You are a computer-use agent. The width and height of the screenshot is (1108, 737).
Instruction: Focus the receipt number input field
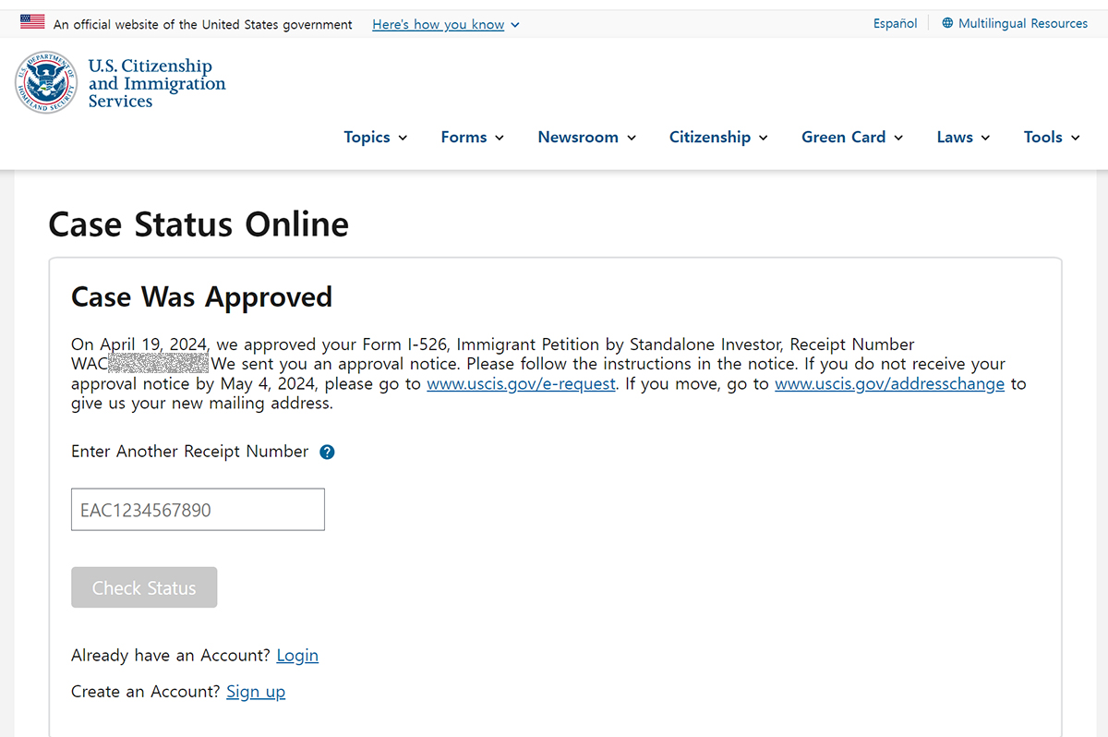198,510
